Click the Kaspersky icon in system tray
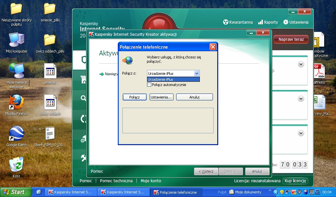 (294, 192)
